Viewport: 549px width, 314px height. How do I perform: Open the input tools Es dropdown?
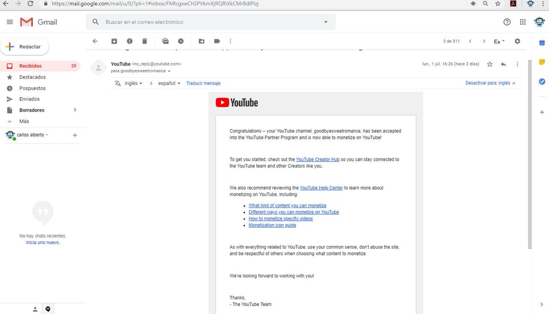500,41
